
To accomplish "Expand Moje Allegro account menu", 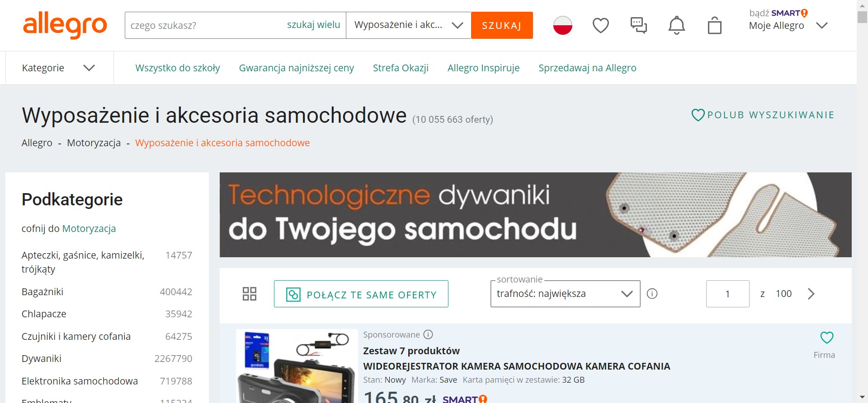I will (788, 25).
